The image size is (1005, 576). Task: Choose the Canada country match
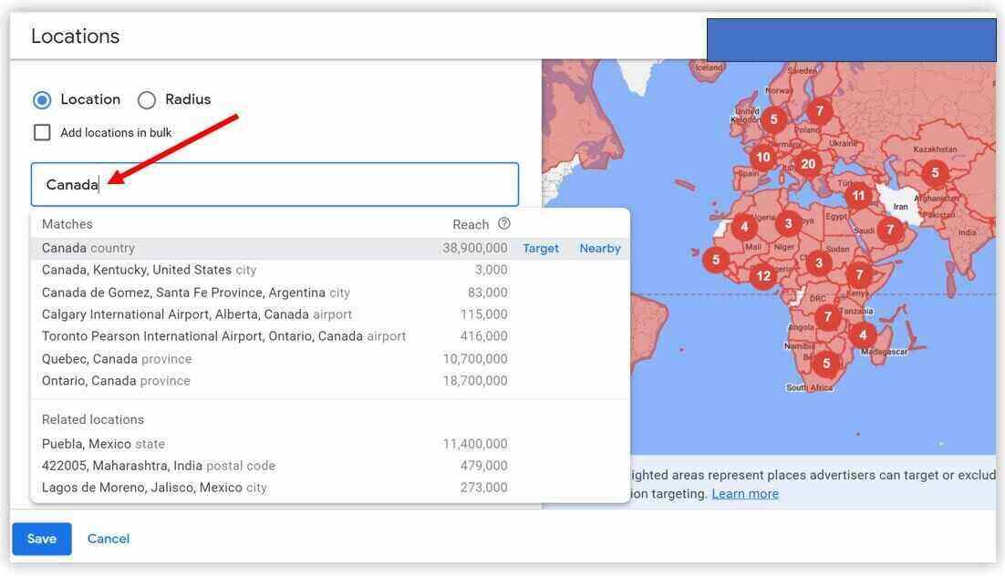pos(330,249)
